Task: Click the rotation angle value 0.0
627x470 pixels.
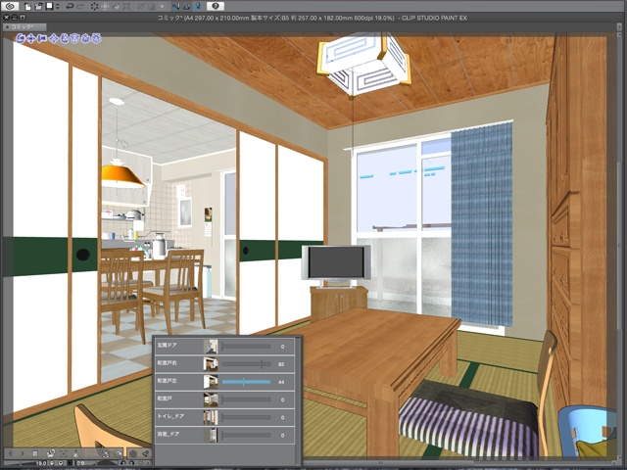Action: pyautogui.click(x=80, y=463)
